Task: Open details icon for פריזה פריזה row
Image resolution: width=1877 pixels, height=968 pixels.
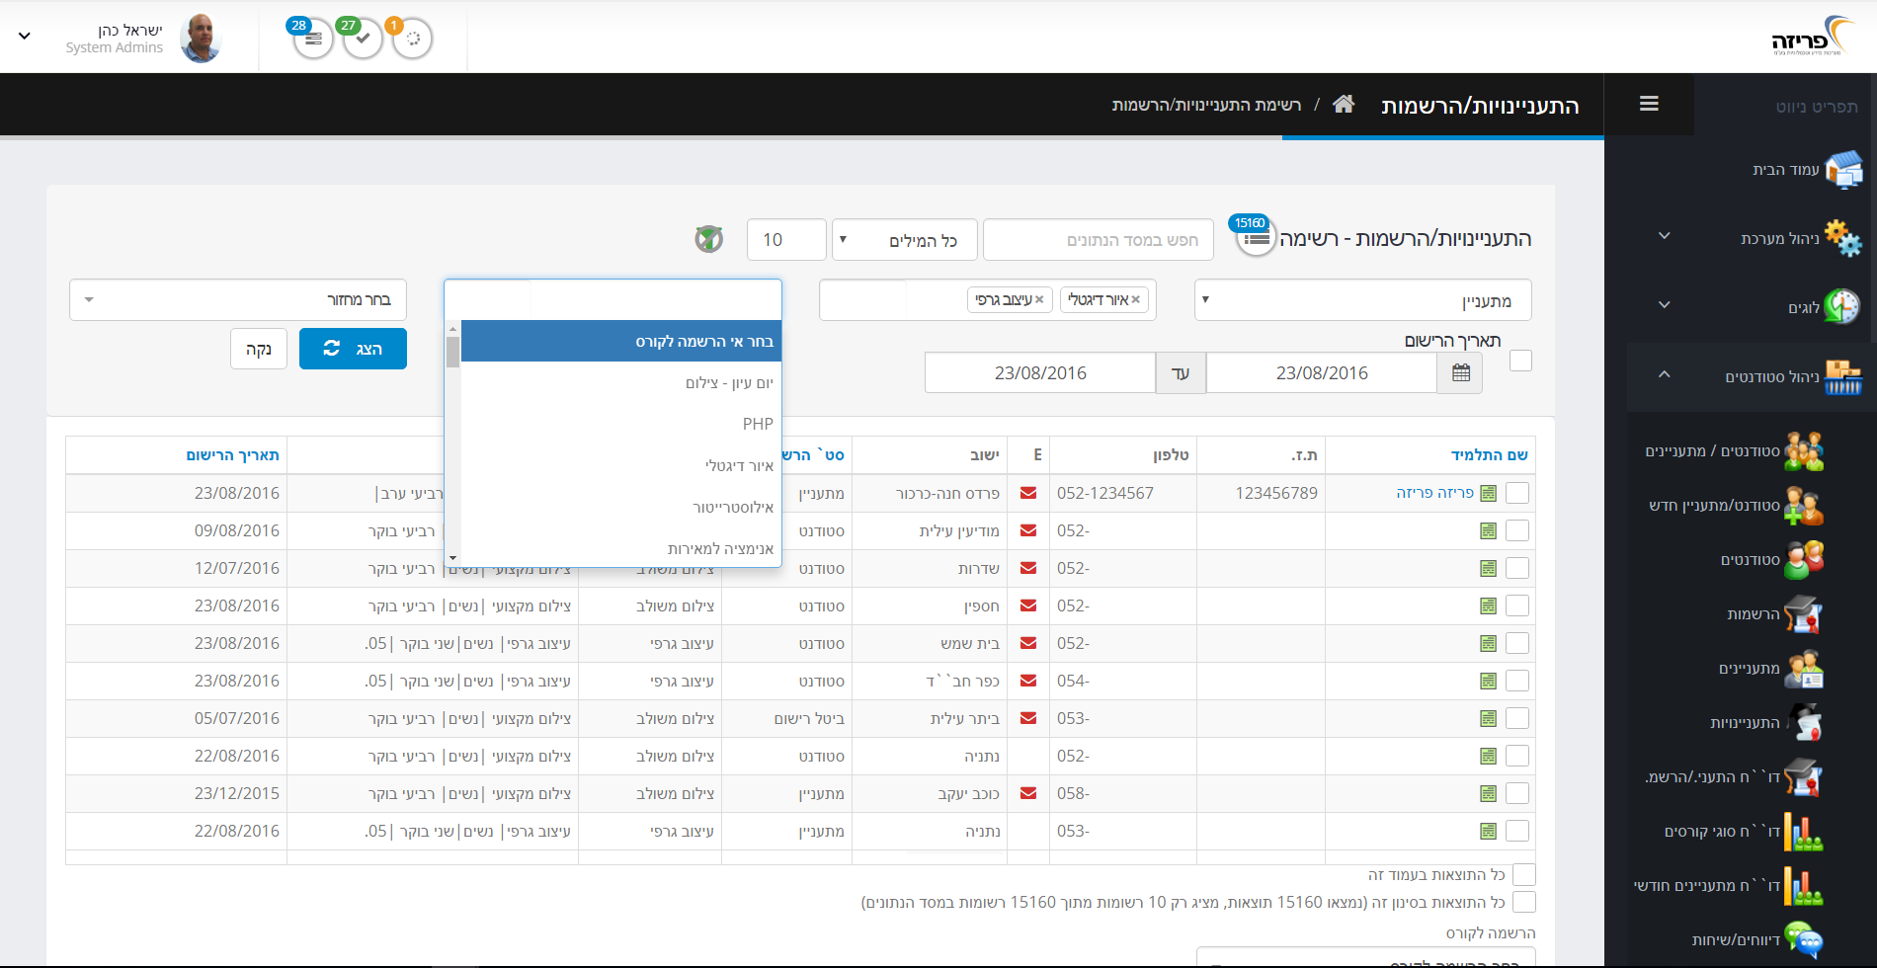Action: coord(1488,493)
